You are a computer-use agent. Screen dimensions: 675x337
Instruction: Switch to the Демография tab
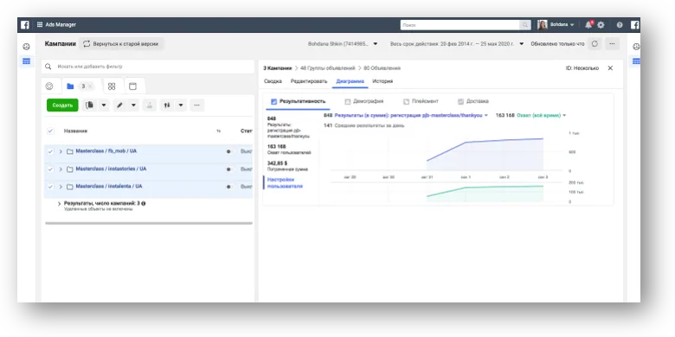pyautogui.click(x=364, y=101)
